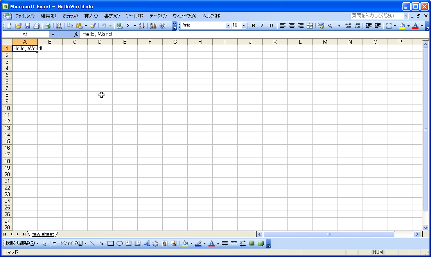Viewport: 431px width, 257px height.
Task: Center the cell text horizontally
Action: pos(292,26)
